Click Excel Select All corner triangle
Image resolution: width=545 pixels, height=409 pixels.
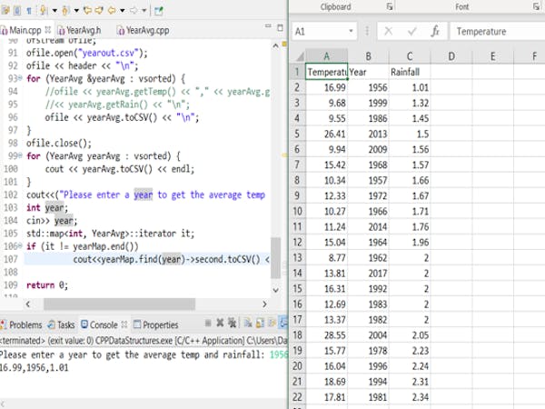tap(299, 56)
